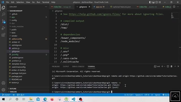The width and height of the screenshot is (181, 102).
Task: Open Explorer more actions ellipsis
Action: [x=46, y=7]
